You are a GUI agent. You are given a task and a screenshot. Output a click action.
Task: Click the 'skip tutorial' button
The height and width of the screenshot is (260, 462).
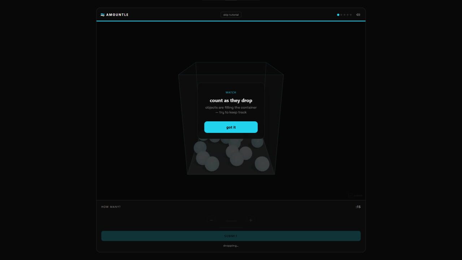[231, 15]
